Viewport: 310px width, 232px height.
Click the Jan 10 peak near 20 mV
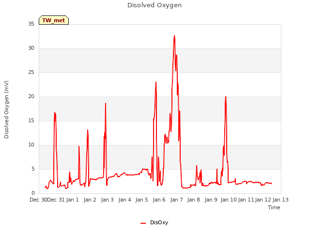click(x=226, y=97)
